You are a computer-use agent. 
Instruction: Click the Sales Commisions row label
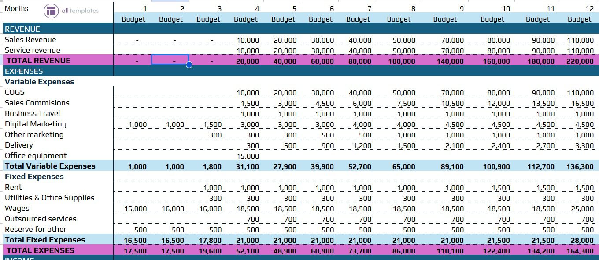[x=37, y=103]
